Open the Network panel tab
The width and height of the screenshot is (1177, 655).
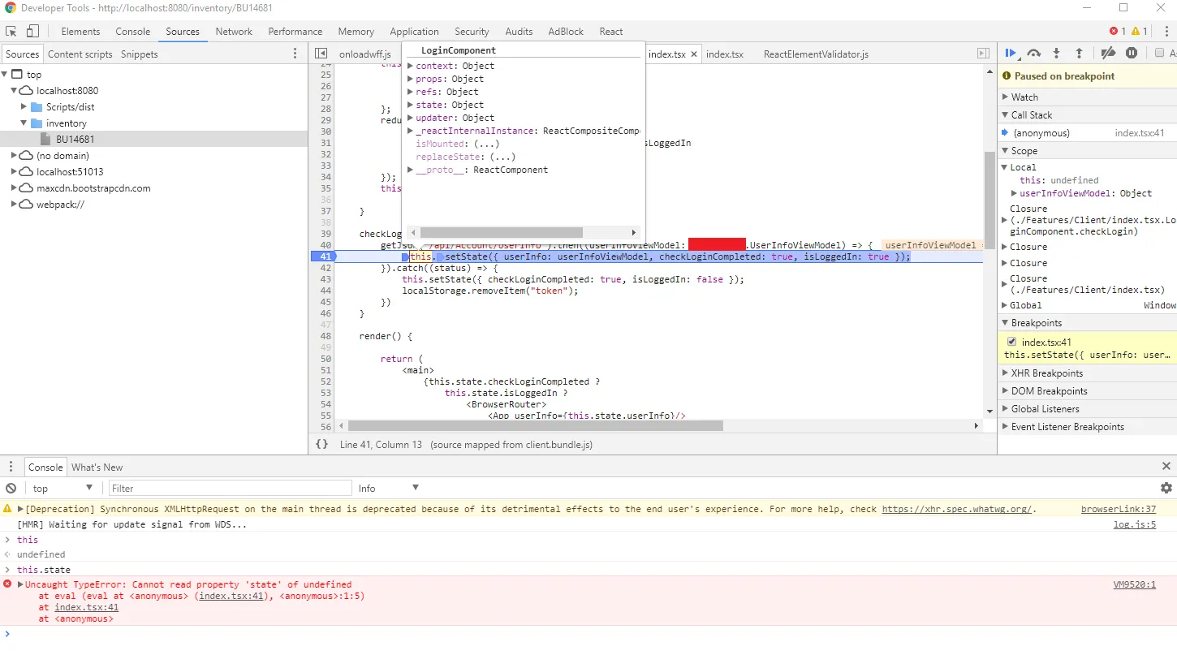pyautogui.click(x=234, y=32)
